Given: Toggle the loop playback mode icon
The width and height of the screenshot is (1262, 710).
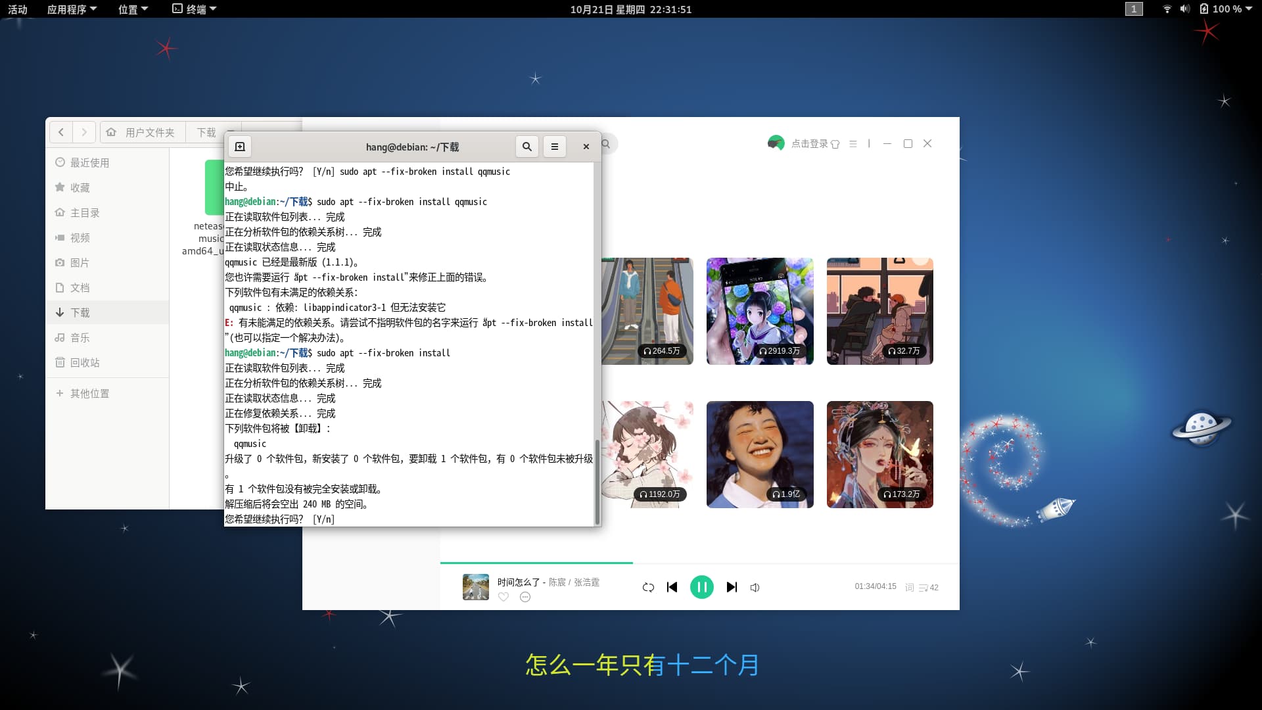Looking at the screenshot, I should pos(648,587).
